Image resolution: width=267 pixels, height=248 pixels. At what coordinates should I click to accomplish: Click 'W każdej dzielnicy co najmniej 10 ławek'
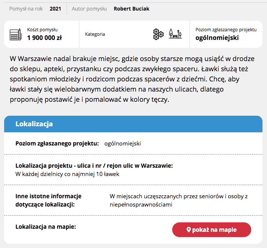coord(67,174)
